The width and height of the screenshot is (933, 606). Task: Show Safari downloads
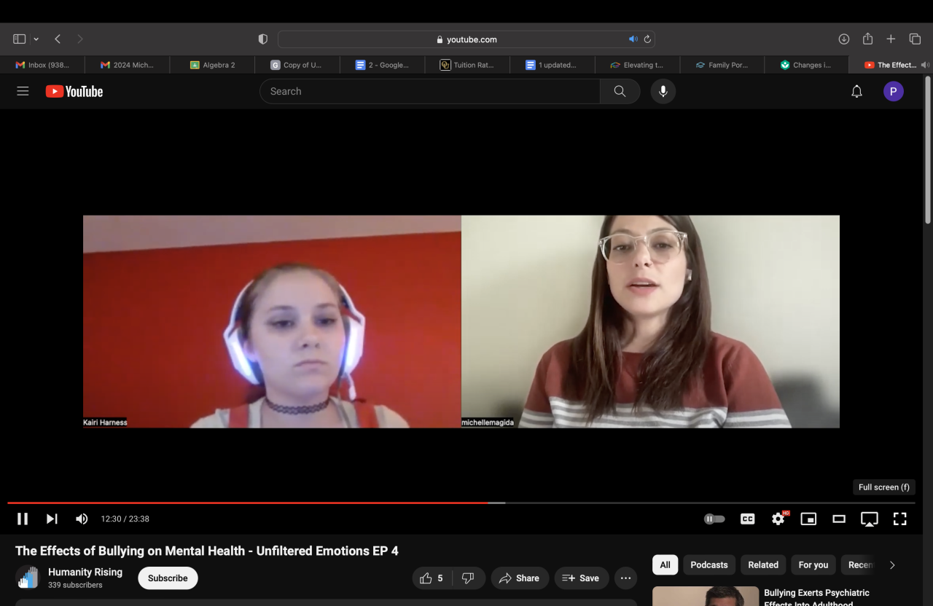(844, 39)
